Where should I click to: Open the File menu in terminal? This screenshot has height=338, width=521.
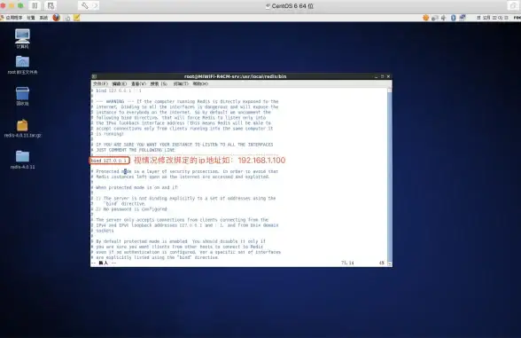point(100,83)
